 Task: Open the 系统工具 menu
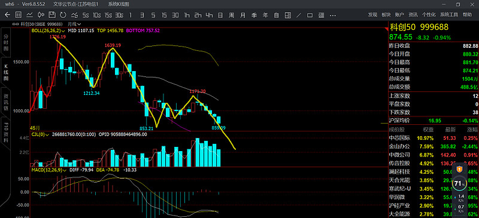click(449, 15)
